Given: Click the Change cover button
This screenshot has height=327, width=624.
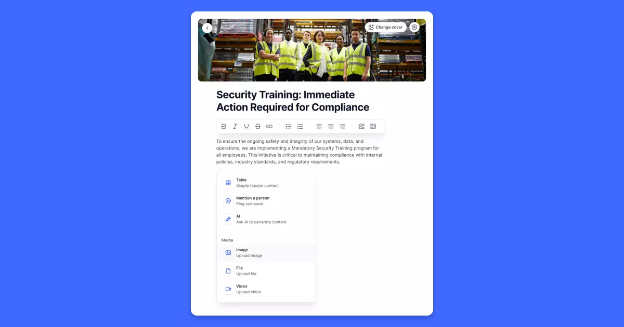Looking at the screenshot, I should (385, 27).
